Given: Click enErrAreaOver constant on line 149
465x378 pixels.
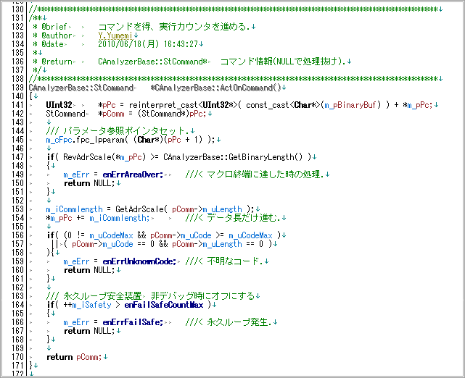Looking at the screenshot, I should click(x=133, y=175).
